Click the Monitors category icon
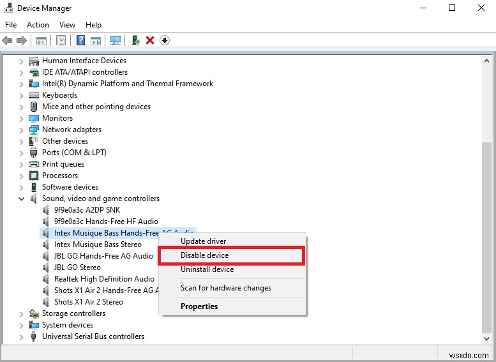The width and height of the screenshot is (496, 362). [34, 118]
